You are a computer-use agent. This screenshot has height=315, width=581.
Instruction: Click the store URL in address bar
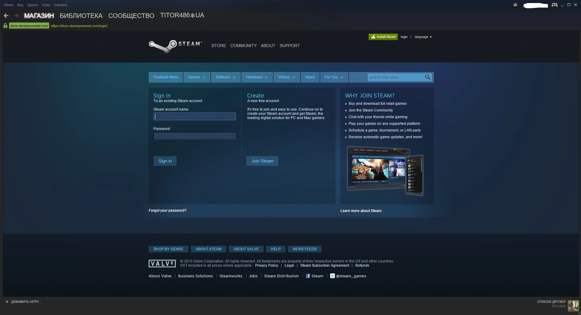[x=79, y=26]
